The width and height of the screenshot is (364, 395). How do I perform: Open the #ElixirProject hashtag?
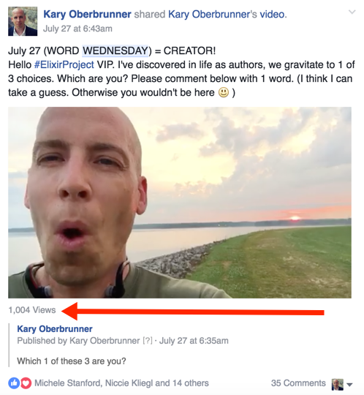(x=64, y=65)
